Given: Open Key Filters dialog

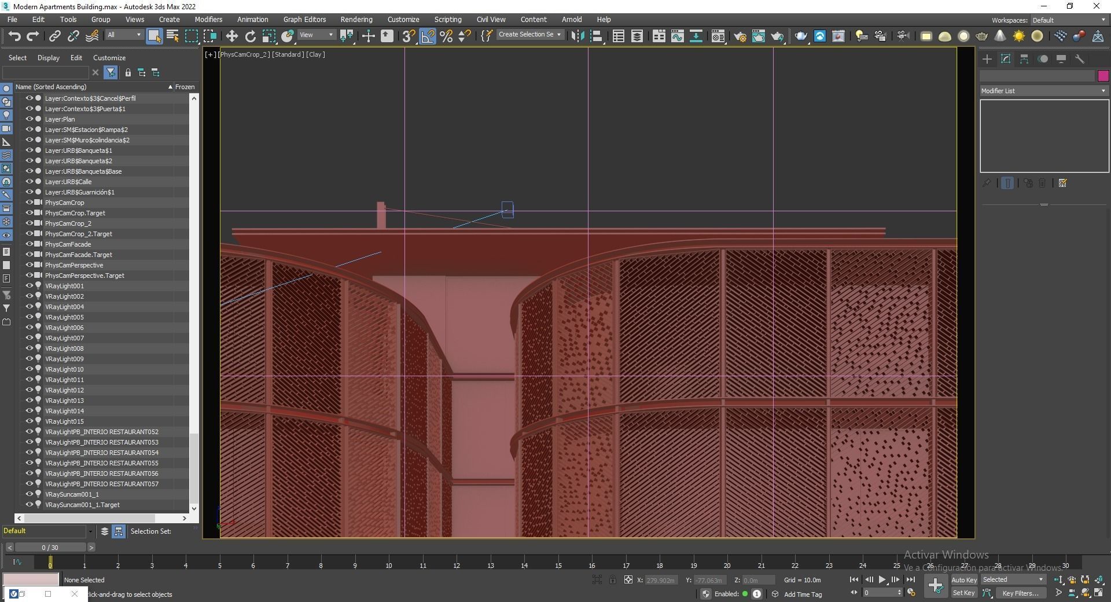Looking at the screenshot, I should pos(1021,593).
